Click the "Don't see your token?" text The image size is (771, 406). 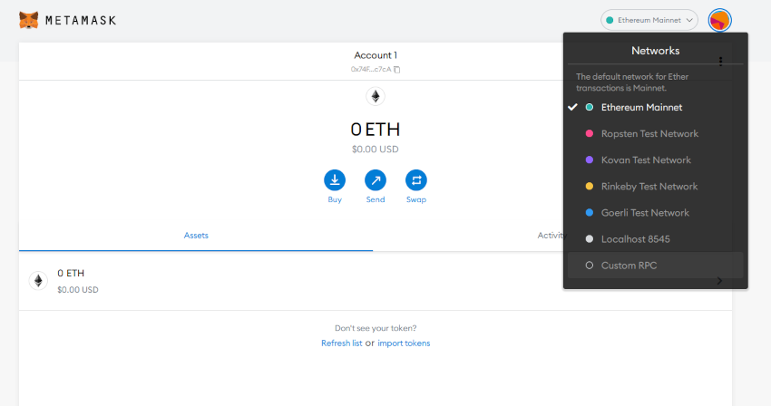point(376,328)
